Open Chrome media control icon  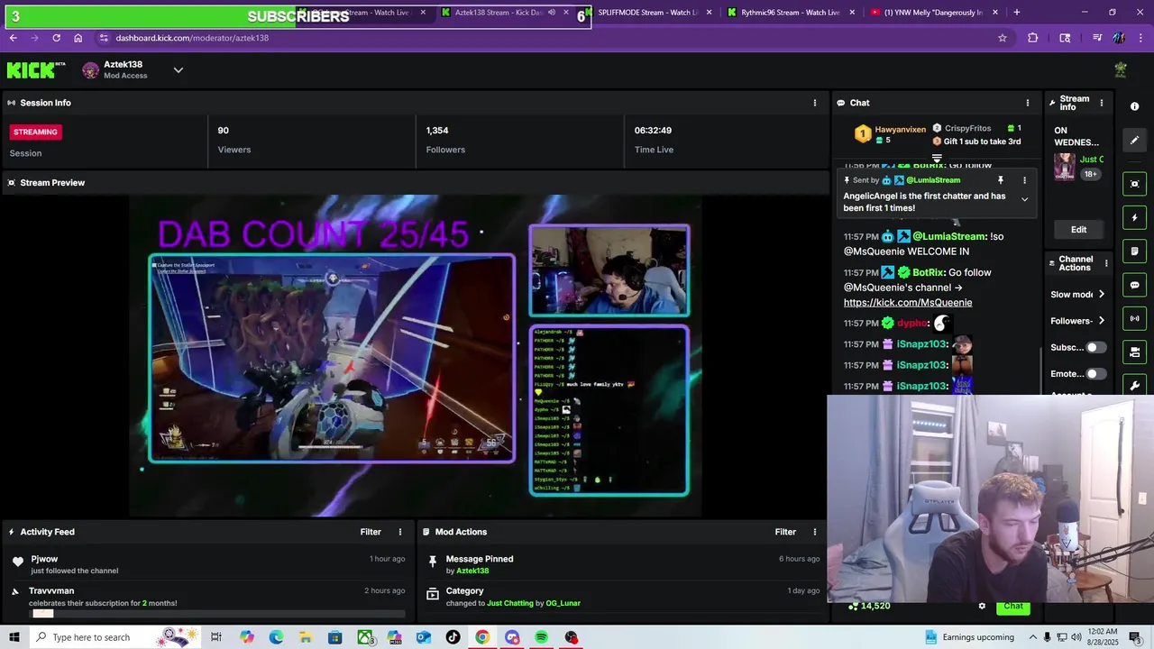1097,38
